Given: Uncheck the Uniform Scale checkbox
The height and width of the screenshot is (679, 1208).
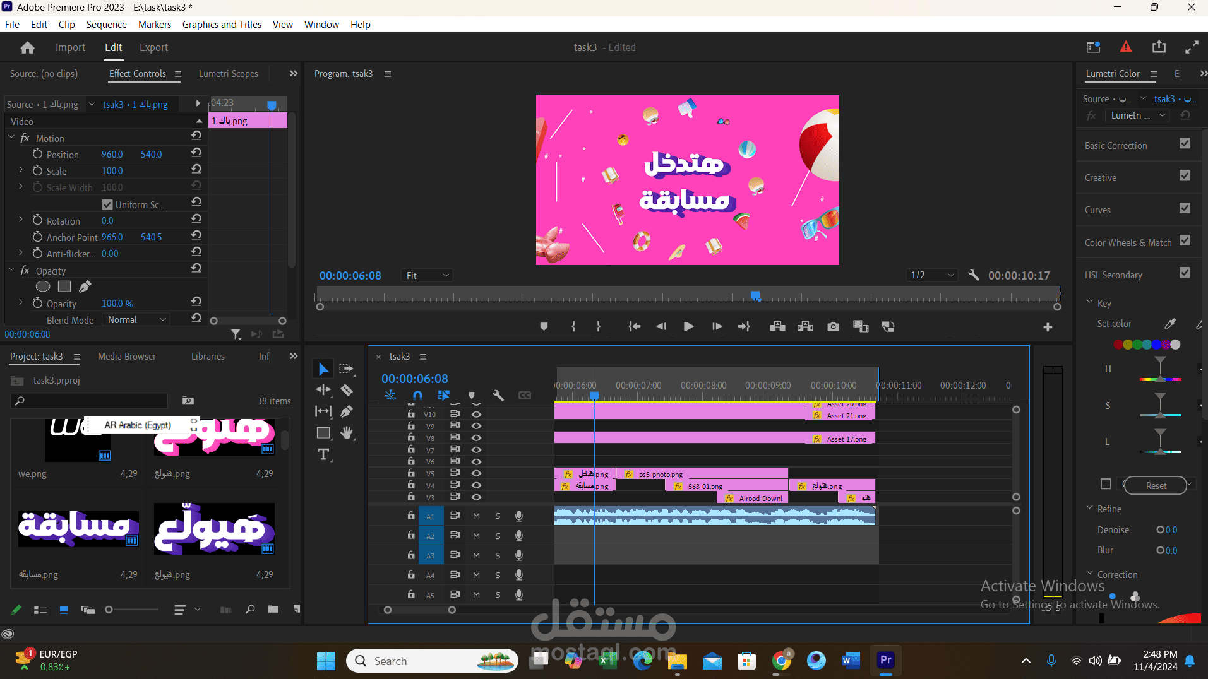Looking at the screenshot, I should click(107, 204).
